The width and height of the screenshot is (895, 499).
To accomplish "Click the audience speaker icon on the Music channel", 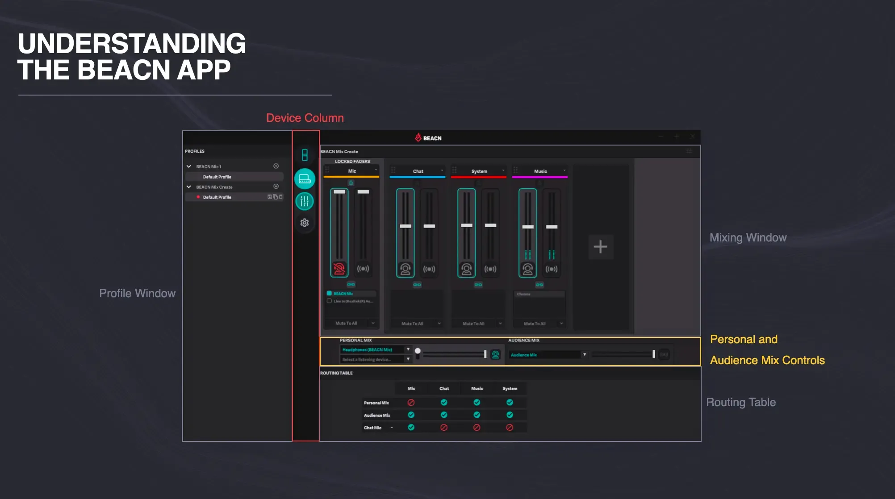I will point(552,269).
